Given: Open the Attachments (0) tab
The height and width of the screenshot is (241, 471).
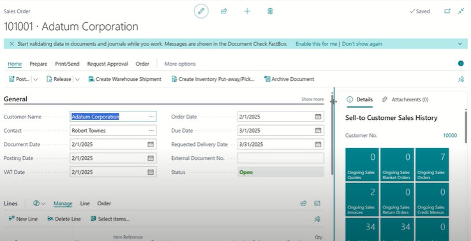Looking at the screenshot, I should tap(405, 99).
